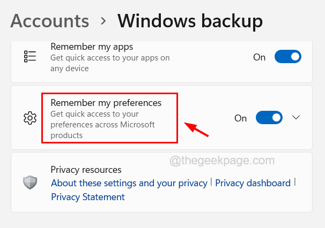Disable Remember my preferences switch
The width and height of the screenshot is (325, 228).
tap(269, 118)
